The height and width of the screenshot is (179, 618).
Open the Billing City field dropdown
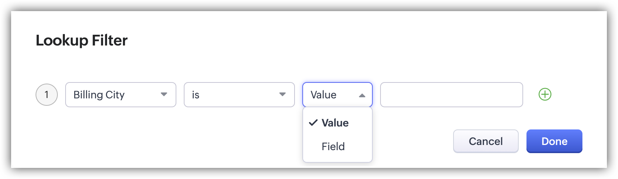(x=120, y=95)
